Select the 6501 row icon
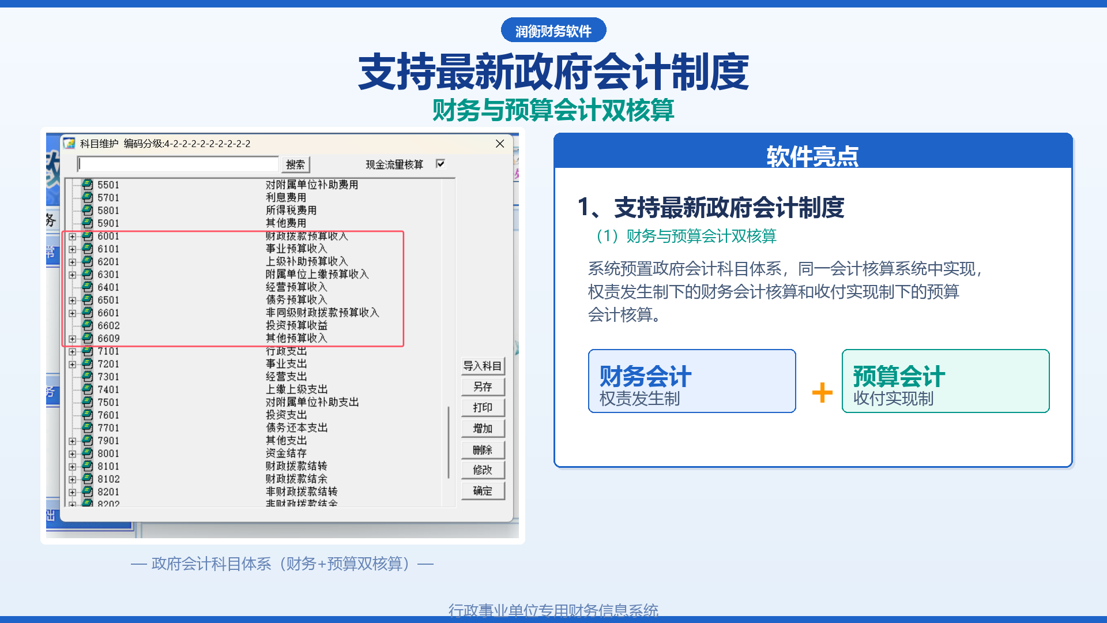 87,299
